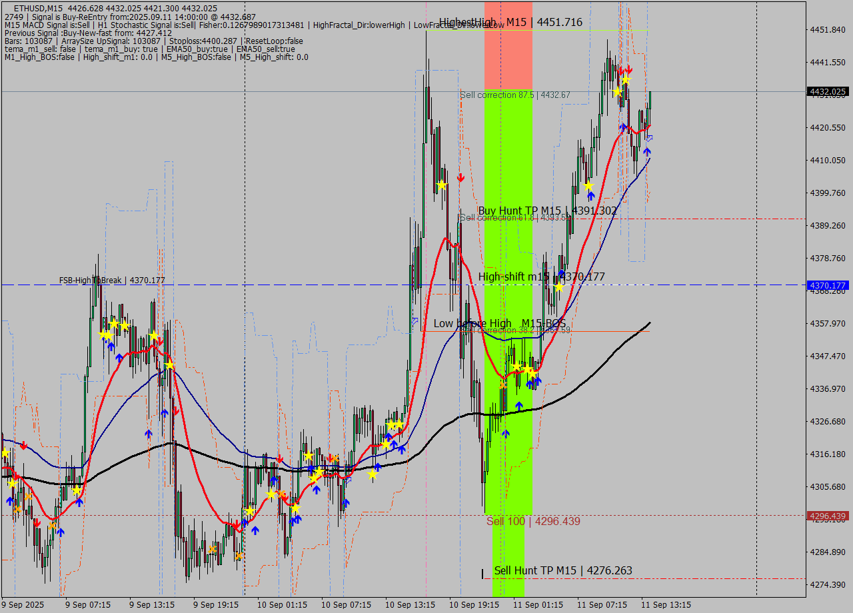This screenshot has height=613, width=853.
Task: Click the blue buy arrow above the Sell 100 line
Action: click(505, 432)
